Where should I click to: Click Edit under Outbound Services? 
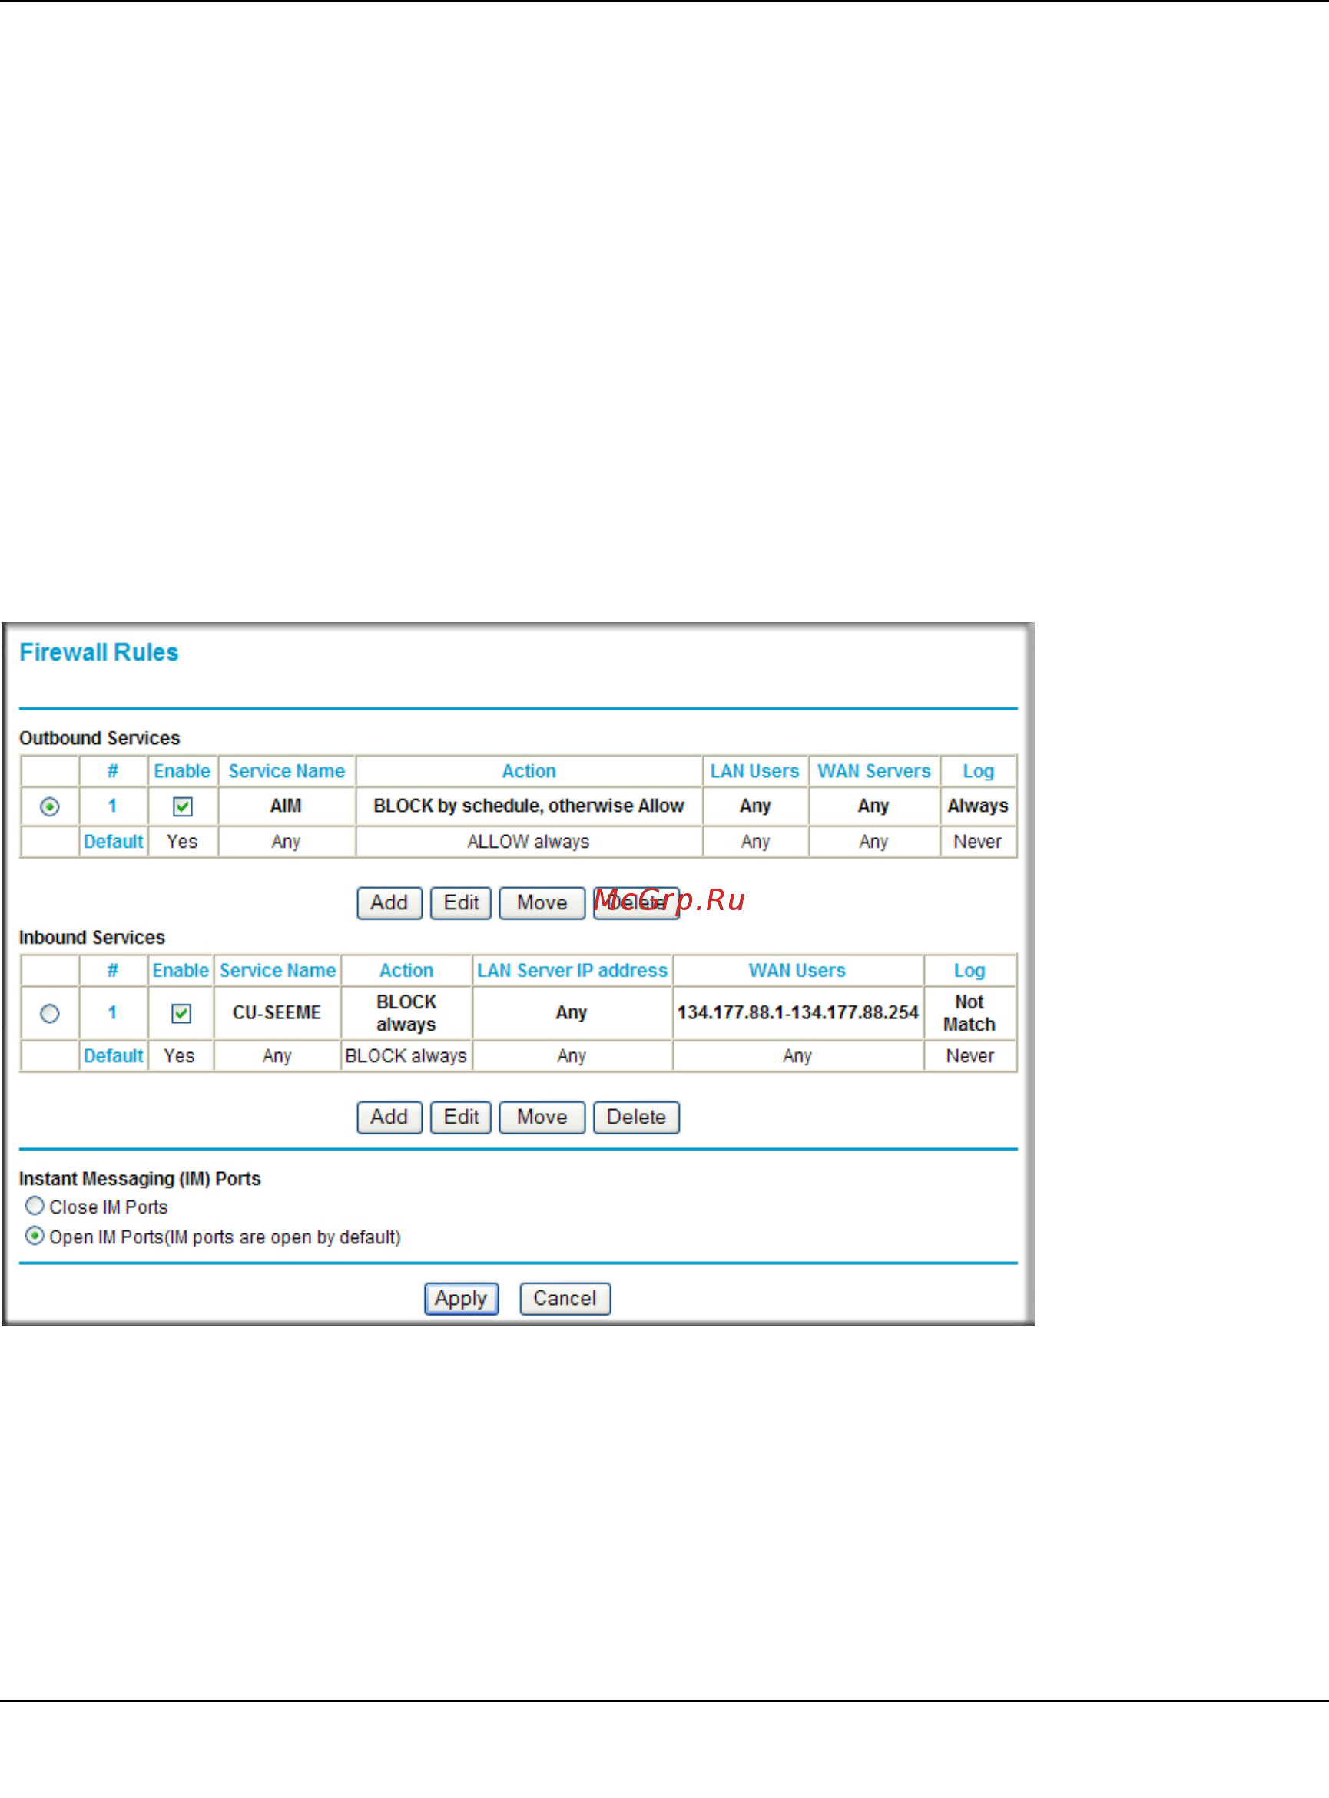[461, 903]
